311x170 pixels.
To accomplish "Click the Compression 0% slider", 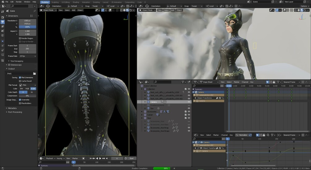I will [27, 96].
